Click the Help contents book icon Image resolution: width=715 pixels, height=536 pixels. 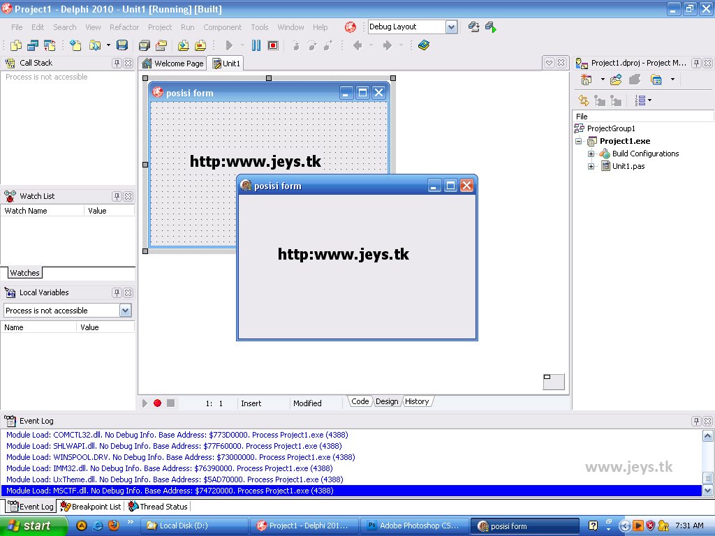tap(424, 45)
